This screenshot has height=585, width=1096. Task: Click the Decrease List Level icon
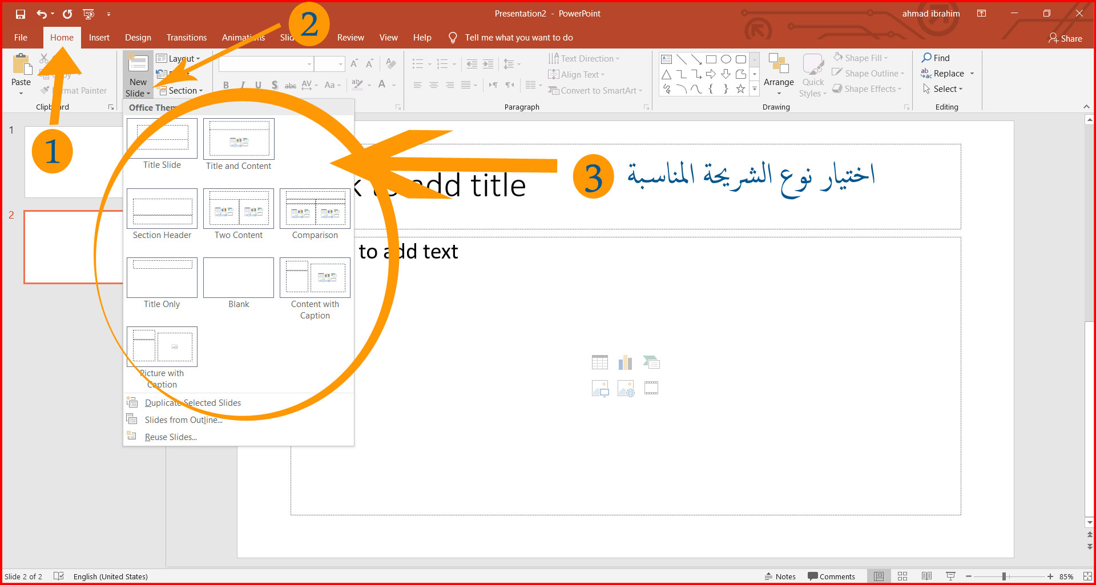click(472, 64)
